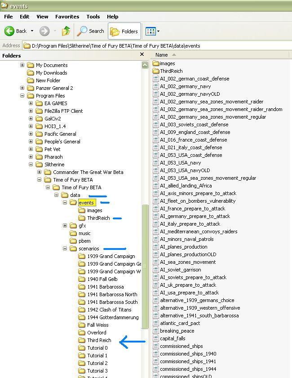Click the images folder icon in file list
292x378 pixels.
(x=156, y=63)
